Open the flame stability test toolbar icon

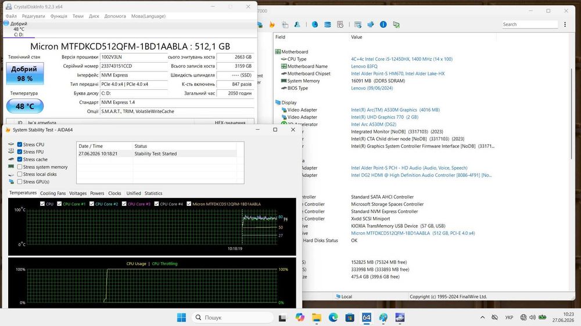pyautogui.click(x=272, y=24)
